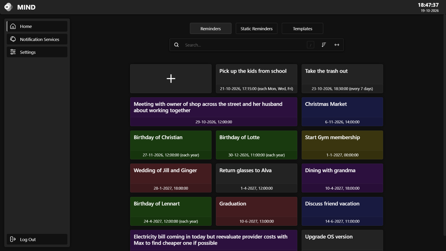This screenshot has width=446, height=251.
Task: Click the '10-6-2027, 13:00:00' date text
Action: click(x=257, y=221)
